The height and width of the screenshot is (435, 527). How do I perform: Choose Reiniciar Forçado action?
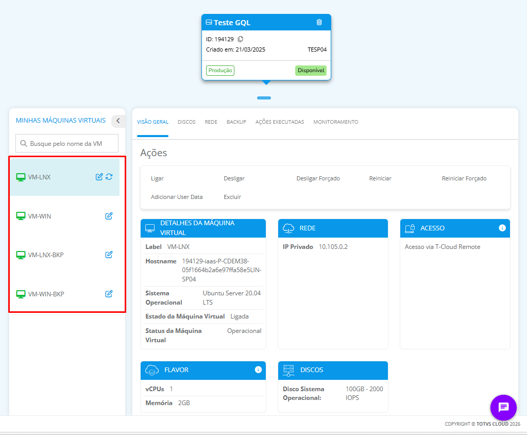[x=464, y=178]
